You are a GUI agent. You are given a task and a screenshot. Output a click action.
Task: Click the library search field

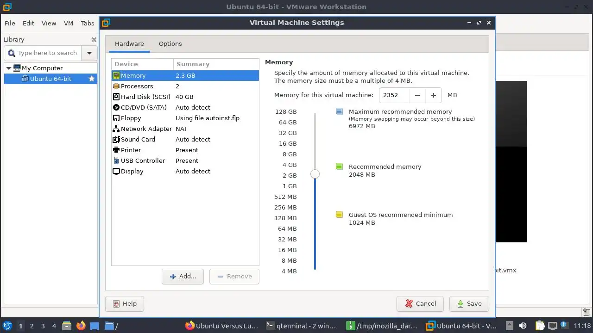pyautogui.click(x=43, y=53)
